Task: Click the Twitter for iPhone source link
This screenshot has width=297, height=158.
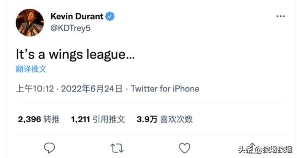Action: pyautogui.click(x=165, y=89)
